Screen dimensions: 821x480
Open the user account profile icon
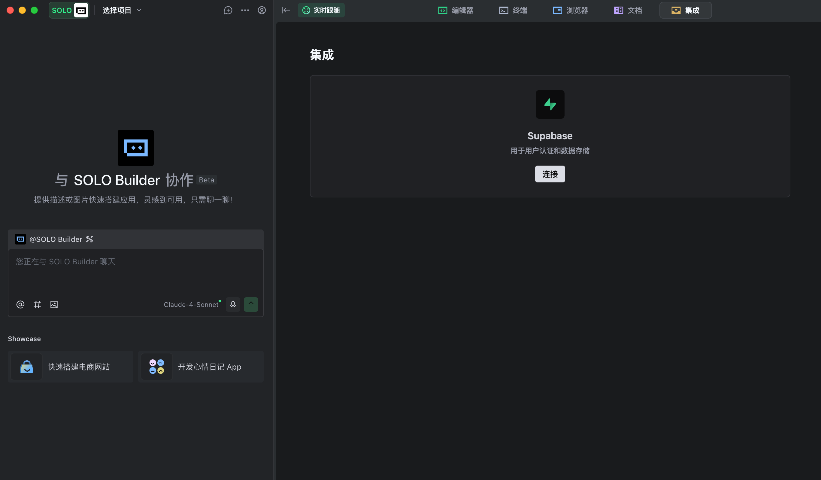pyautogui.click(x=262, y=10)
